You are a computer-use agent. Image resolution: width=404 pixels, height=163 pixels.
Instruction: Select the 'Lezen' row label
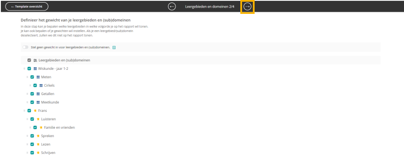45,144
